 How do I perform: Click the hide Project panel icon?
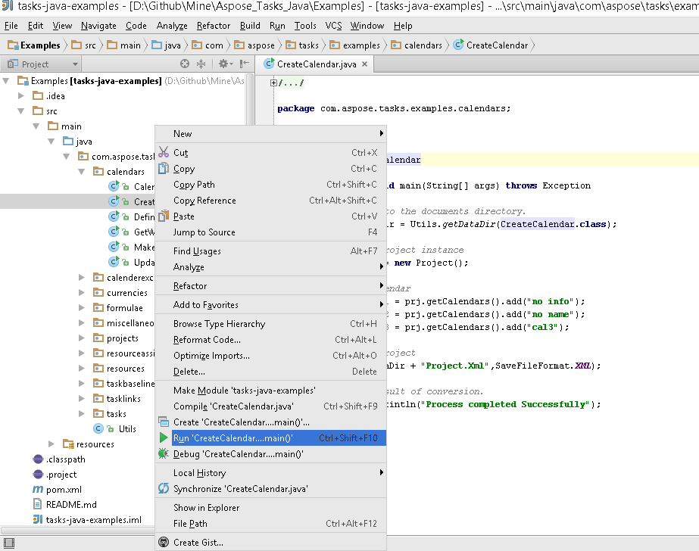click(244, 64)
